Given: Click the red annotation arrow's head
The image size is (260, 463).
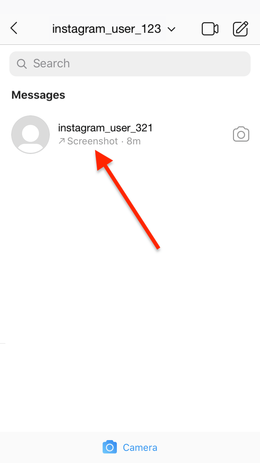Looking at the screenshot, I should pyautogui.click(x=103, y=159).
